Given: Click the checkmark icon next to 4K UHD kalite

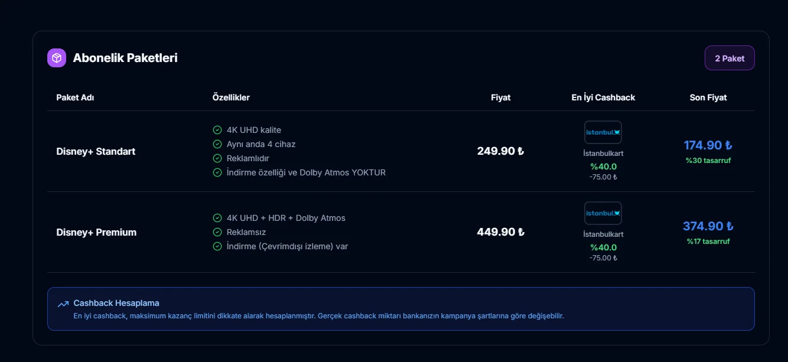Looking at the screenshot, I should click(x=217, y=130).
